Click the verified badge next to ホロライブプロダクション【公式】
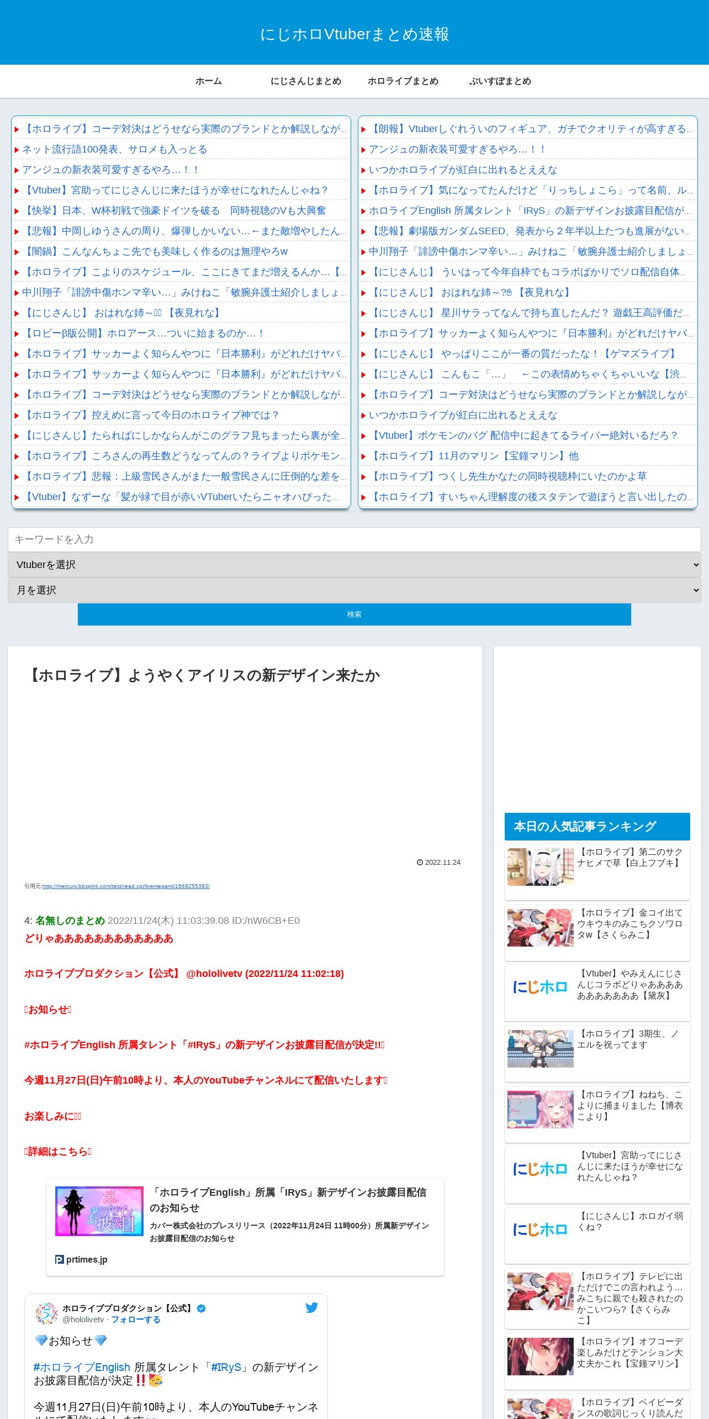This screenshot has width=709, height=1419. pyautogui.click(x=202, y=1308)
